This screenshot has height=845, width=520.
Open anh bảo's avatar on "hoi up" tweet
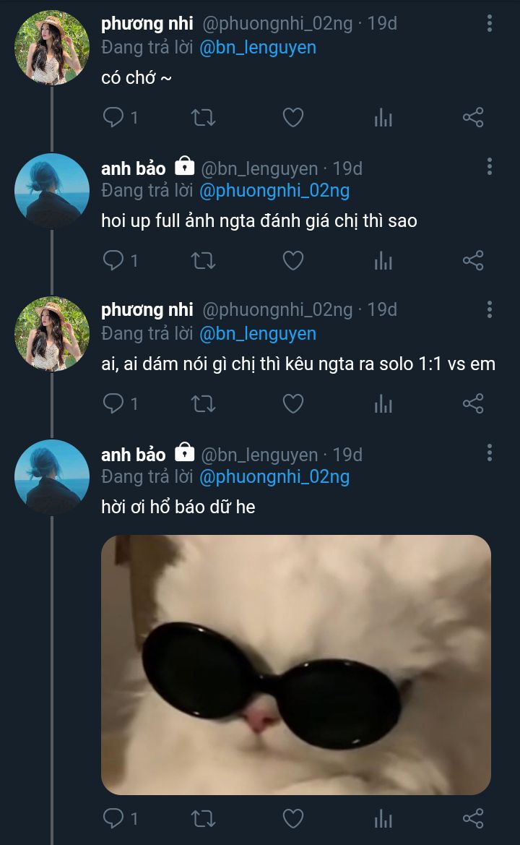coord(52,191)
